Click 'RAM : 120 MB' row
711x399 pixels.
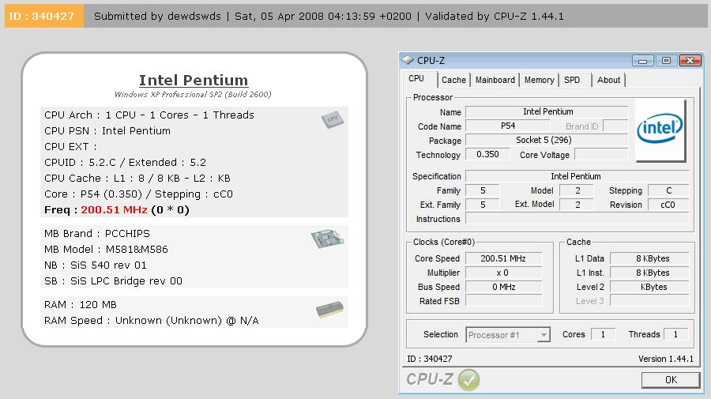81,305
